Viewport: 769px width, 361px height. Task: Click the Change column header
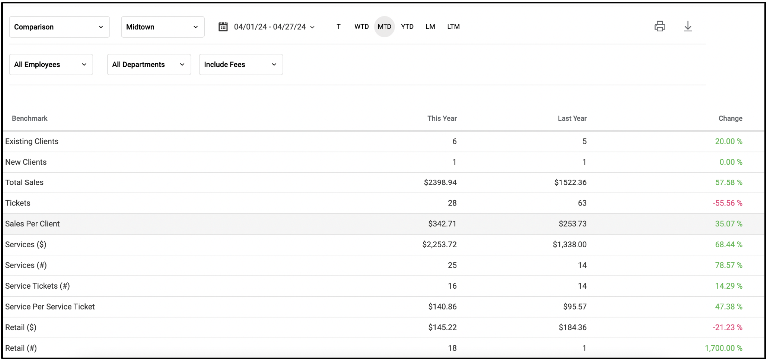[730, 119]
